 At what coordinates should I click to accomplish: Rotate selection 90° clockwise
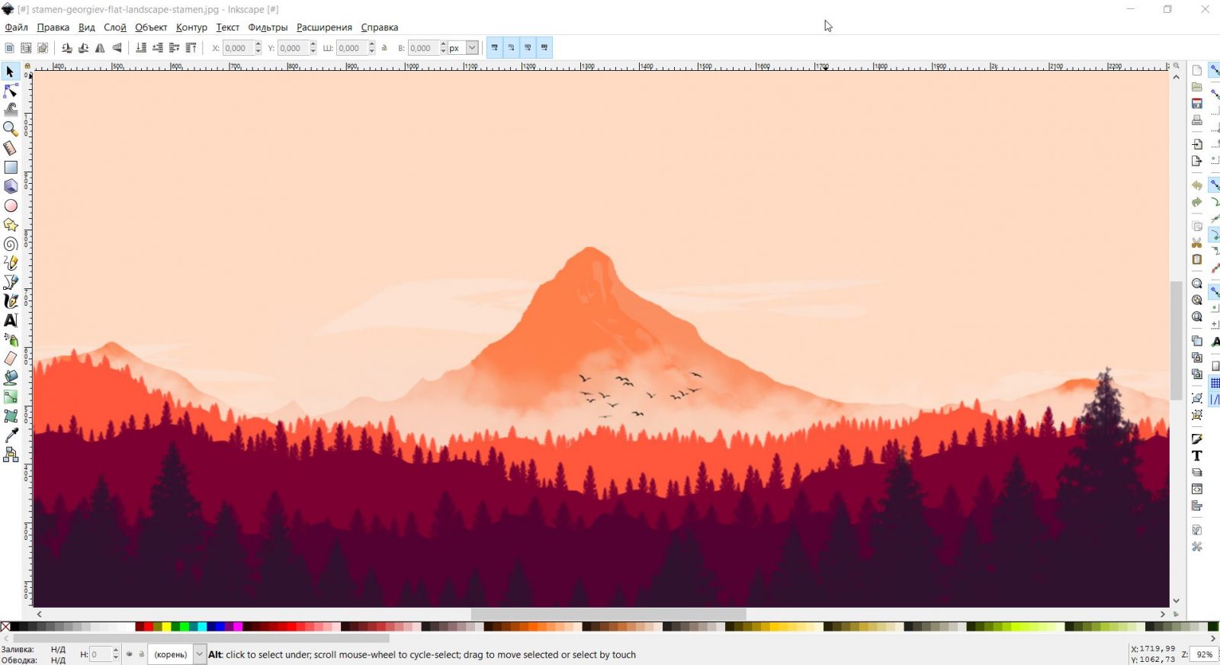click(84, 48)
